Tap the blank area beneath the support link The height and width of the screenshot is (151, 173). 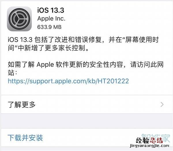(x=87, y=90)
